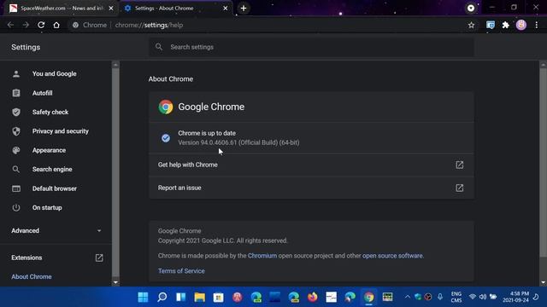Screen dimensions: 547x307
Task: Open Report an issue
Action: (x=311, y=188)
